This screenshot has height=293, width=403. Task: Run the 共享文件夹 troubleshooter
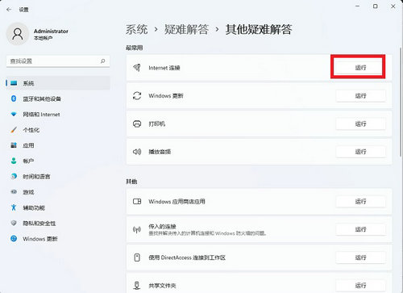point(360,286)
